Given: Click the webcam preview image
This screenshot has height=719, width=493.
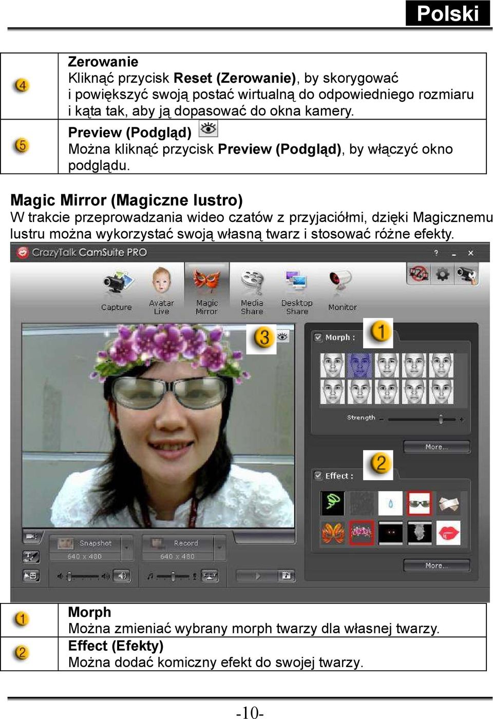Looking at the screenshot, I should (x=158, y=426).
